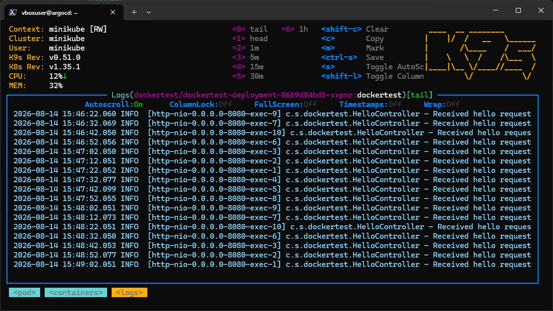Click the <0> tail shortcut
553x311 pixels.
pos(249,29)
